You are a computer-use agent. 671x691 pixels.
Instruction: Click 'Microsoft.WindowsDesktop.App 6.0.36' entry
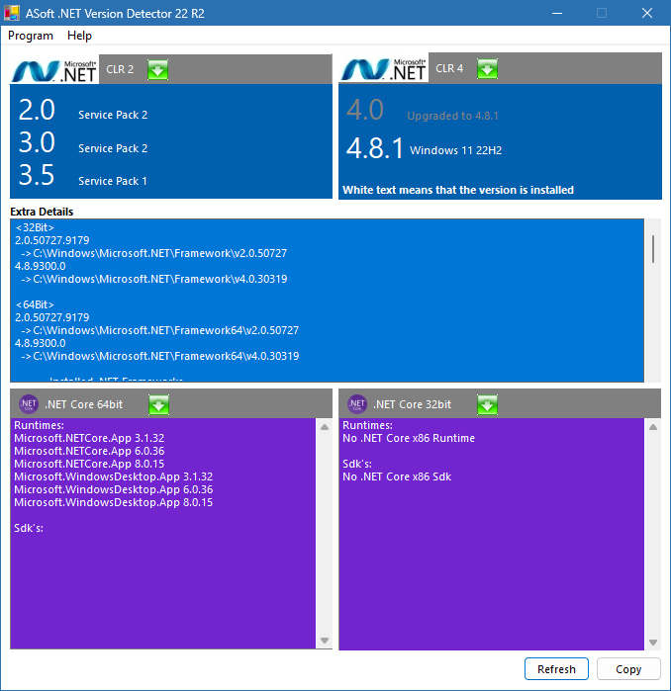click(x=114, y=489)
